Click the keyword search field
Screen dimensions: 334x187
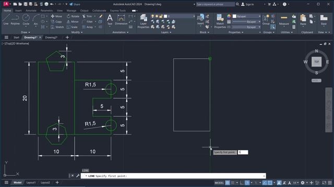(215, 4)
